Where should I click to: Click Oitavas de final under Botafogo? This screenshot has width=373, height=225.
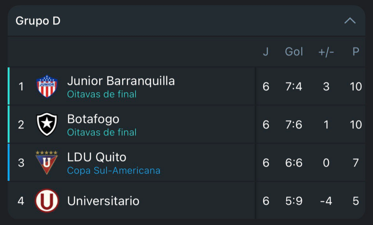pyautogui.click(x=102, y=132)
